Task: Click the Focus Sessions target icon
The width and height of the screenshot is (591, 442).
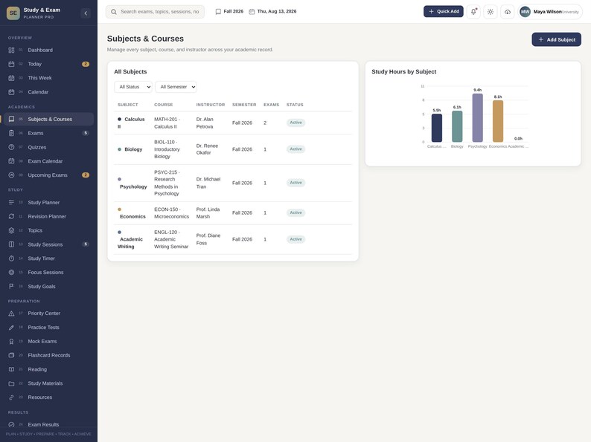Action: [11, 273]
